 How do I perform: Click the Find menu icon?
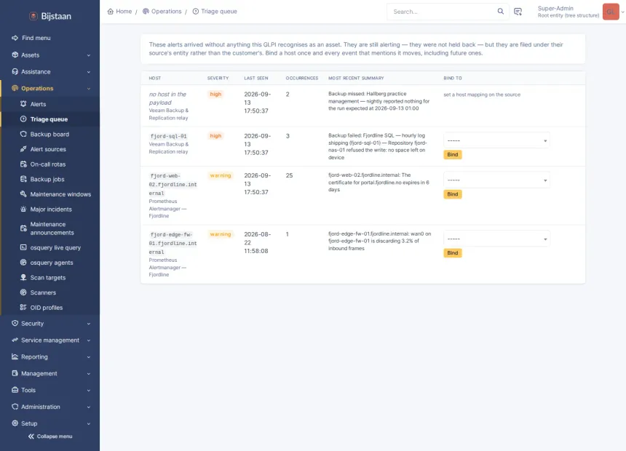point(15,38)
